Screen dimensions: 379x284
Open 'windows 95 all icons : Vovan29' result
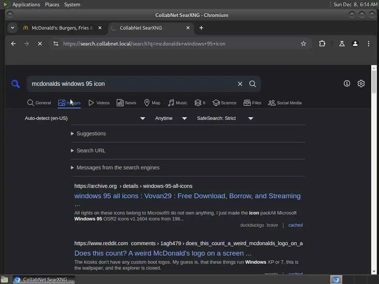point(187,196)
